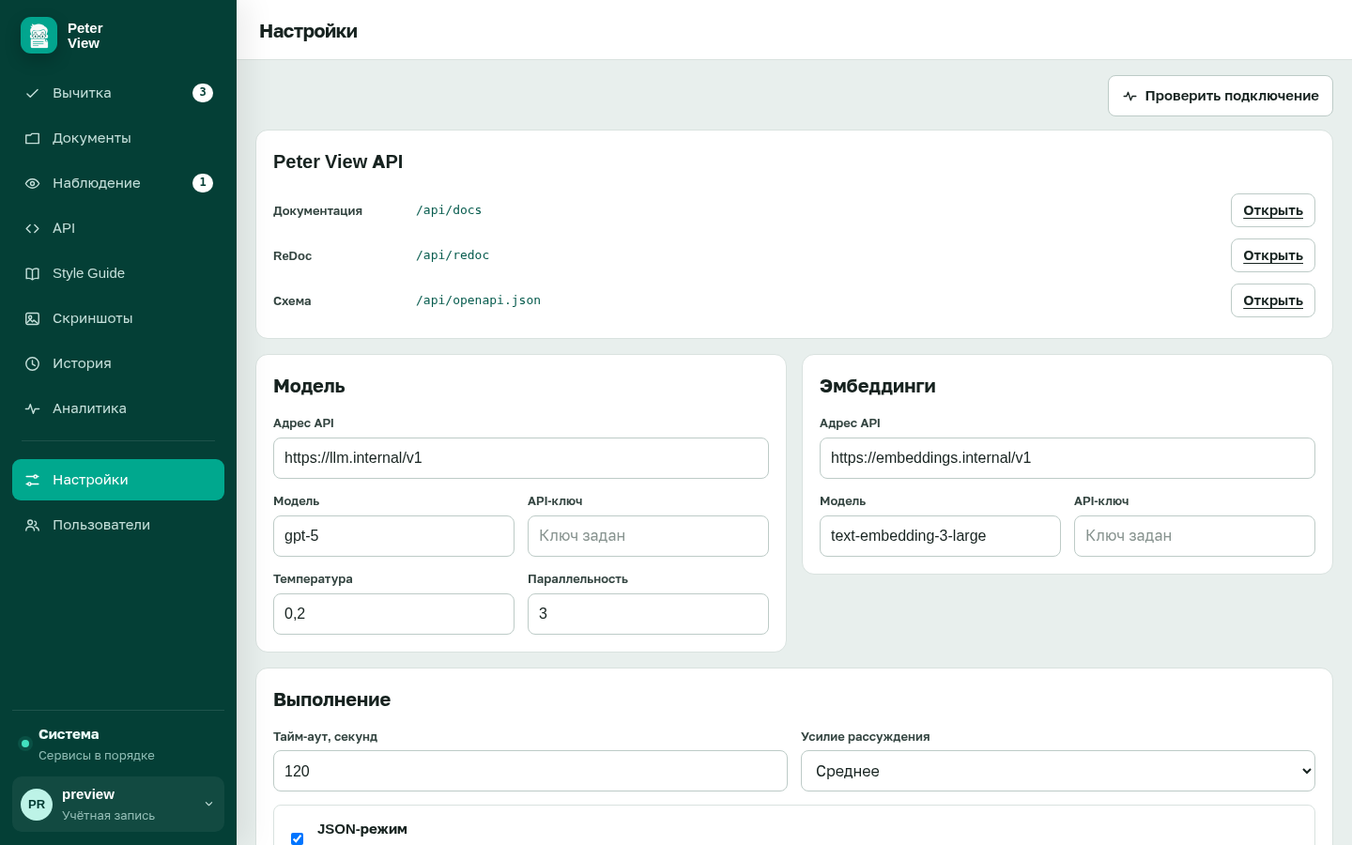Click the Peter View API heading

[338, 161]
